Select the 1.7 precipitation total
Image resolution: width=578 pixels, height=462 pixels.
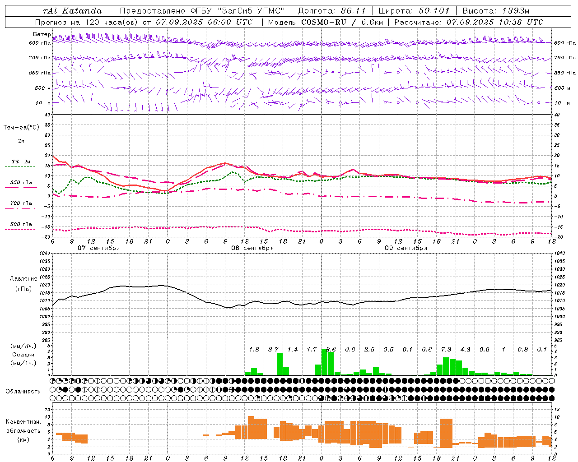point(312,349)
